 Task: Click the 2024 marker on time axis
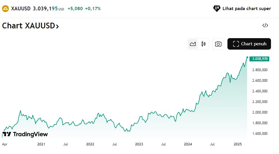pos(188,144)
